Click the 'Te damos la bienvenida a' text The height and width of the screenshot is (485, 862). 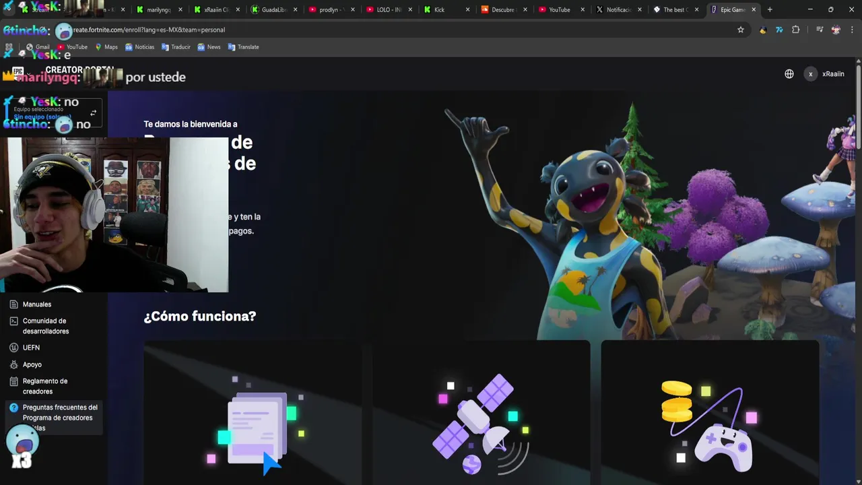(191, 124)
